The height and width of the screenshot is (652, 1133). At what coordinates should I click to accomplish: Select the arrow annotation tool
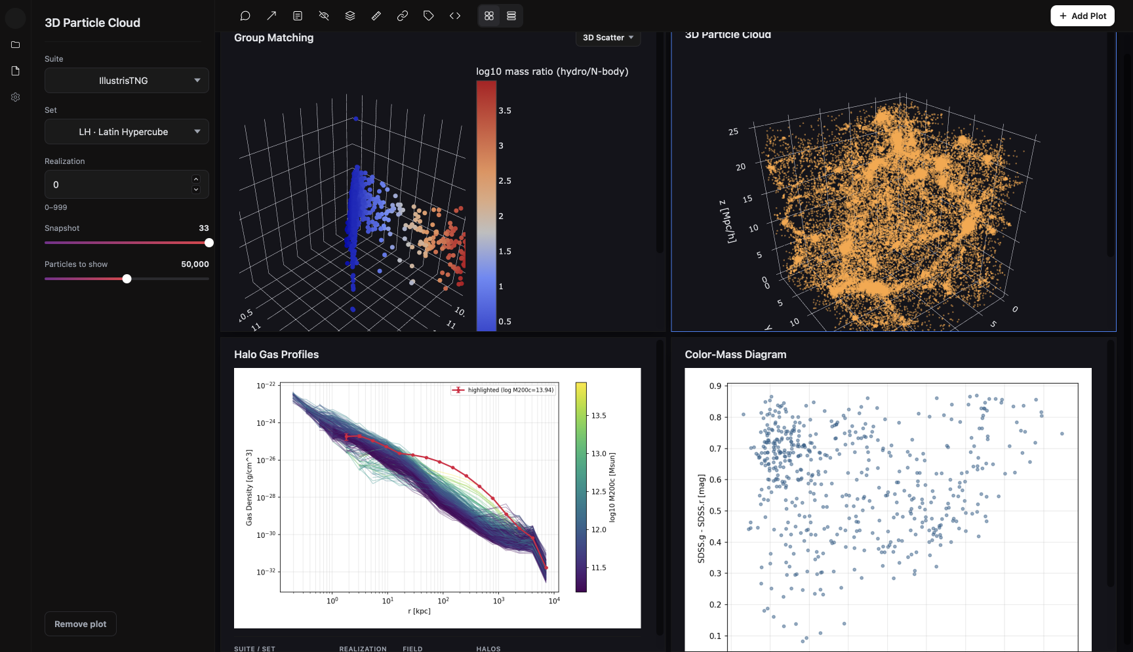[271, 16]
